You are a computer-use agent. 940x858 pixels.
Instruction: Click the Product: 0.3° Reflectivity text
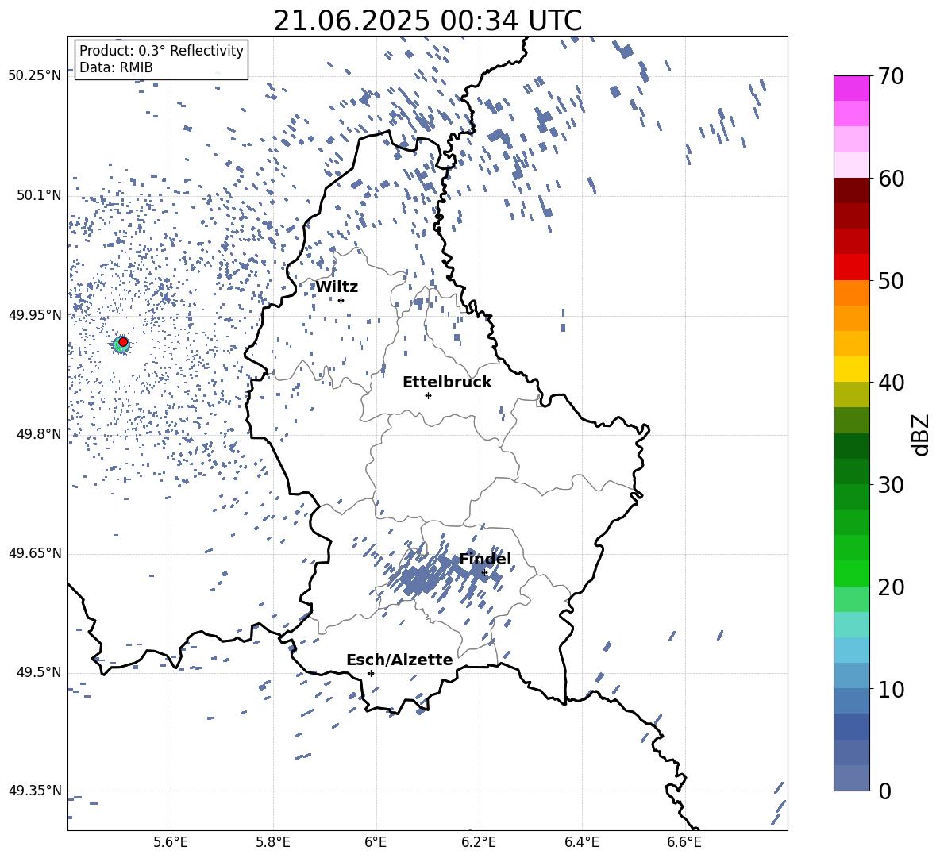click(x=161, y=50)
